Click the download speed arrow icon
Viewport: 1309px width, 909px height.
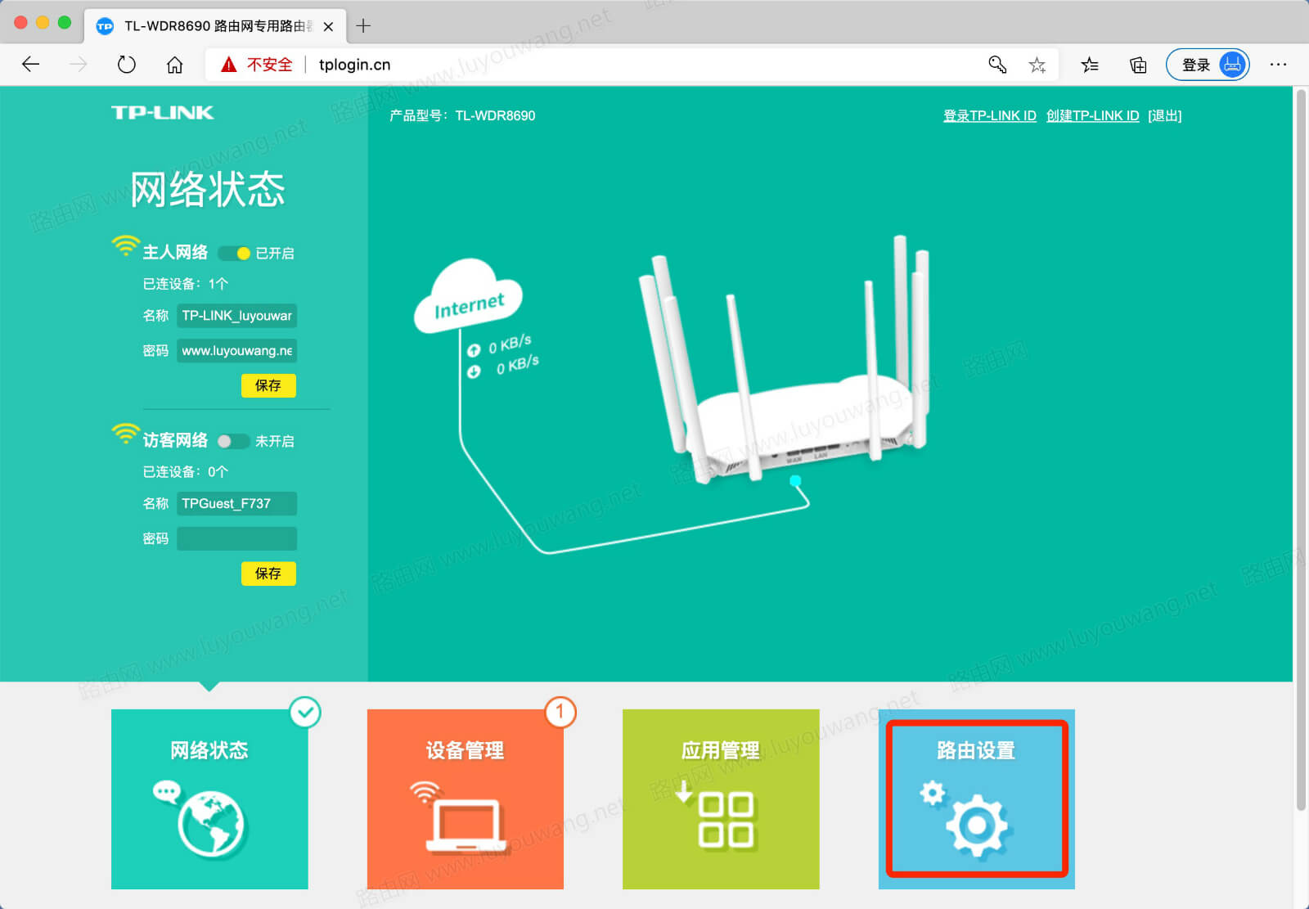coord(474,371)
